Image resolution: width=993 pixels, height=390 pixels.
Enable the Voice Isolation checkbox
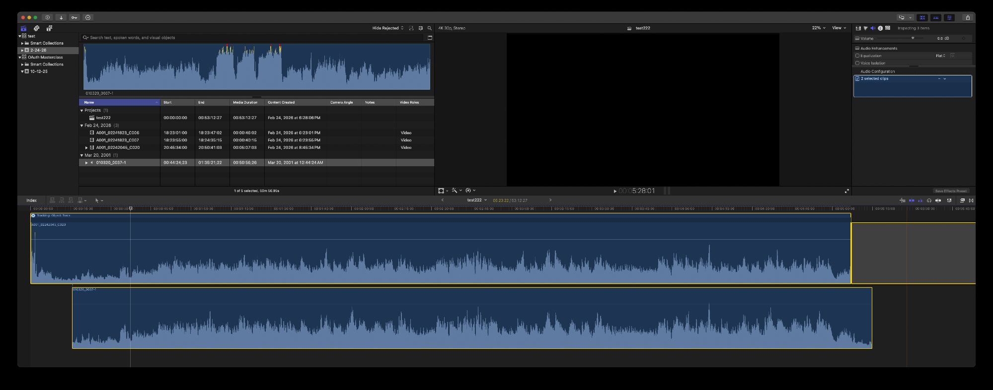857,63
